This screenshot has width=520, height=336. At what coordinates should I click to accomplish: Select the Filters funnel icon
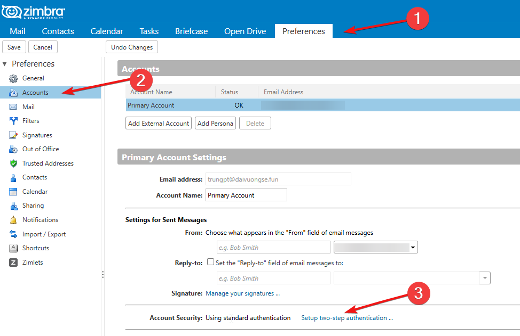13,121
